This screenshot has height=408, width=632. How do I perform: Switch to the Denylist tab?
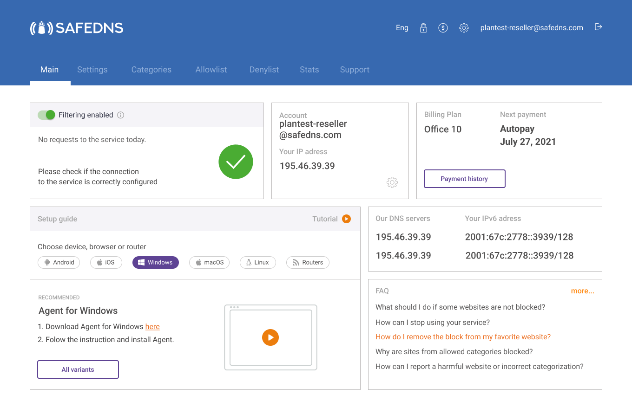(264, 69)
